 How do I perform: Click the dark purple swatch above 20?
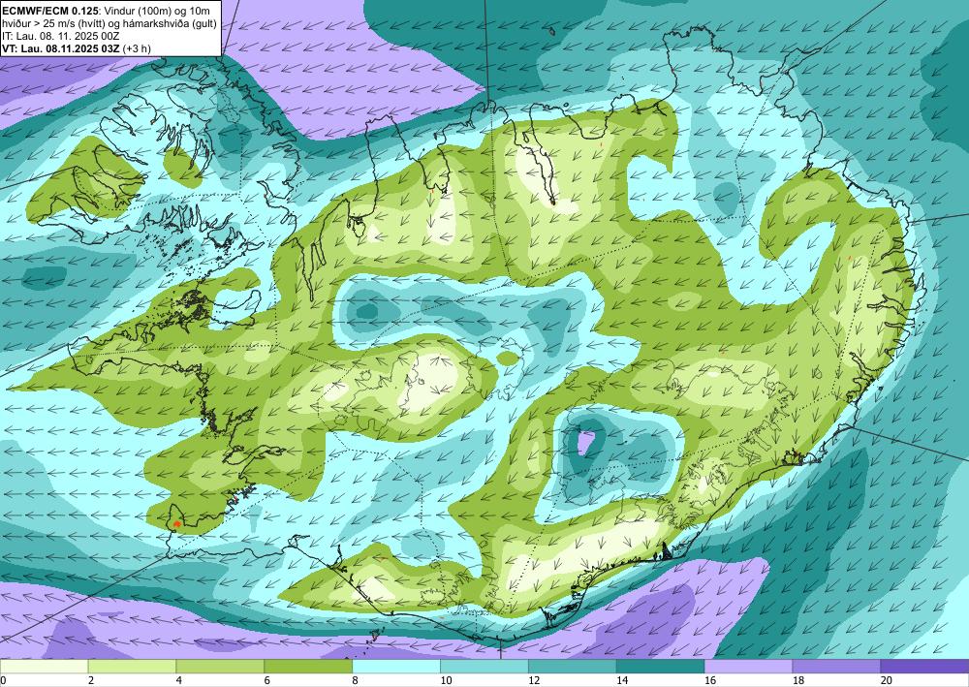[924, 667]
